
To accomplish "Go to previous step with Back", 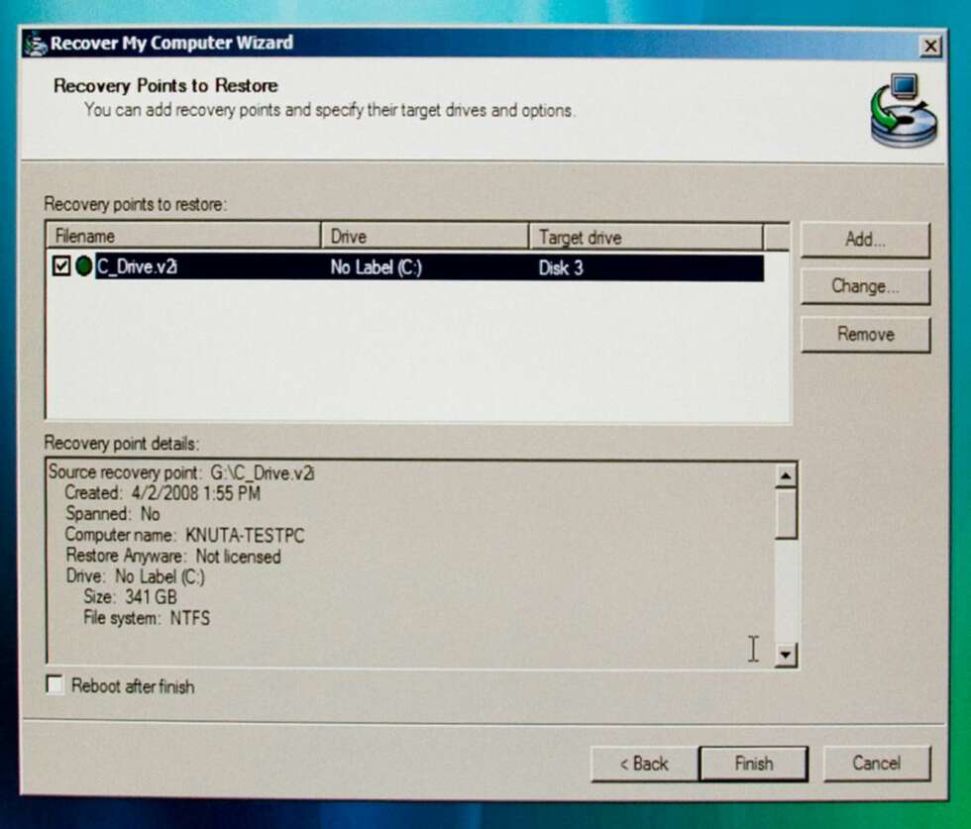I will [x=645, y=764].
